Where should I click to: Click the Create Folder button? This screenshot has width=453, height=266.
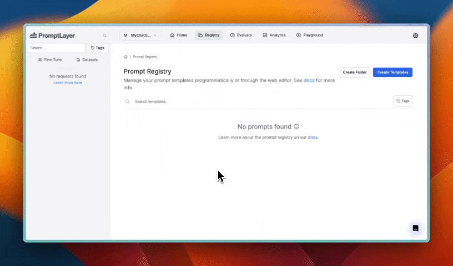click(x=355, y=72)
